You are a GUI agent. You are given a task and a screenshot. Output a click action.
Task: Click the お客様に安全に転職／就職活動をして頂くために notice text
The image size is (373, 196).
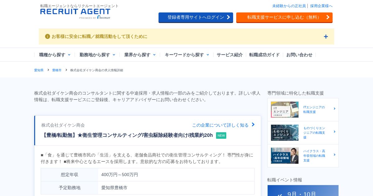click(99, 36)
